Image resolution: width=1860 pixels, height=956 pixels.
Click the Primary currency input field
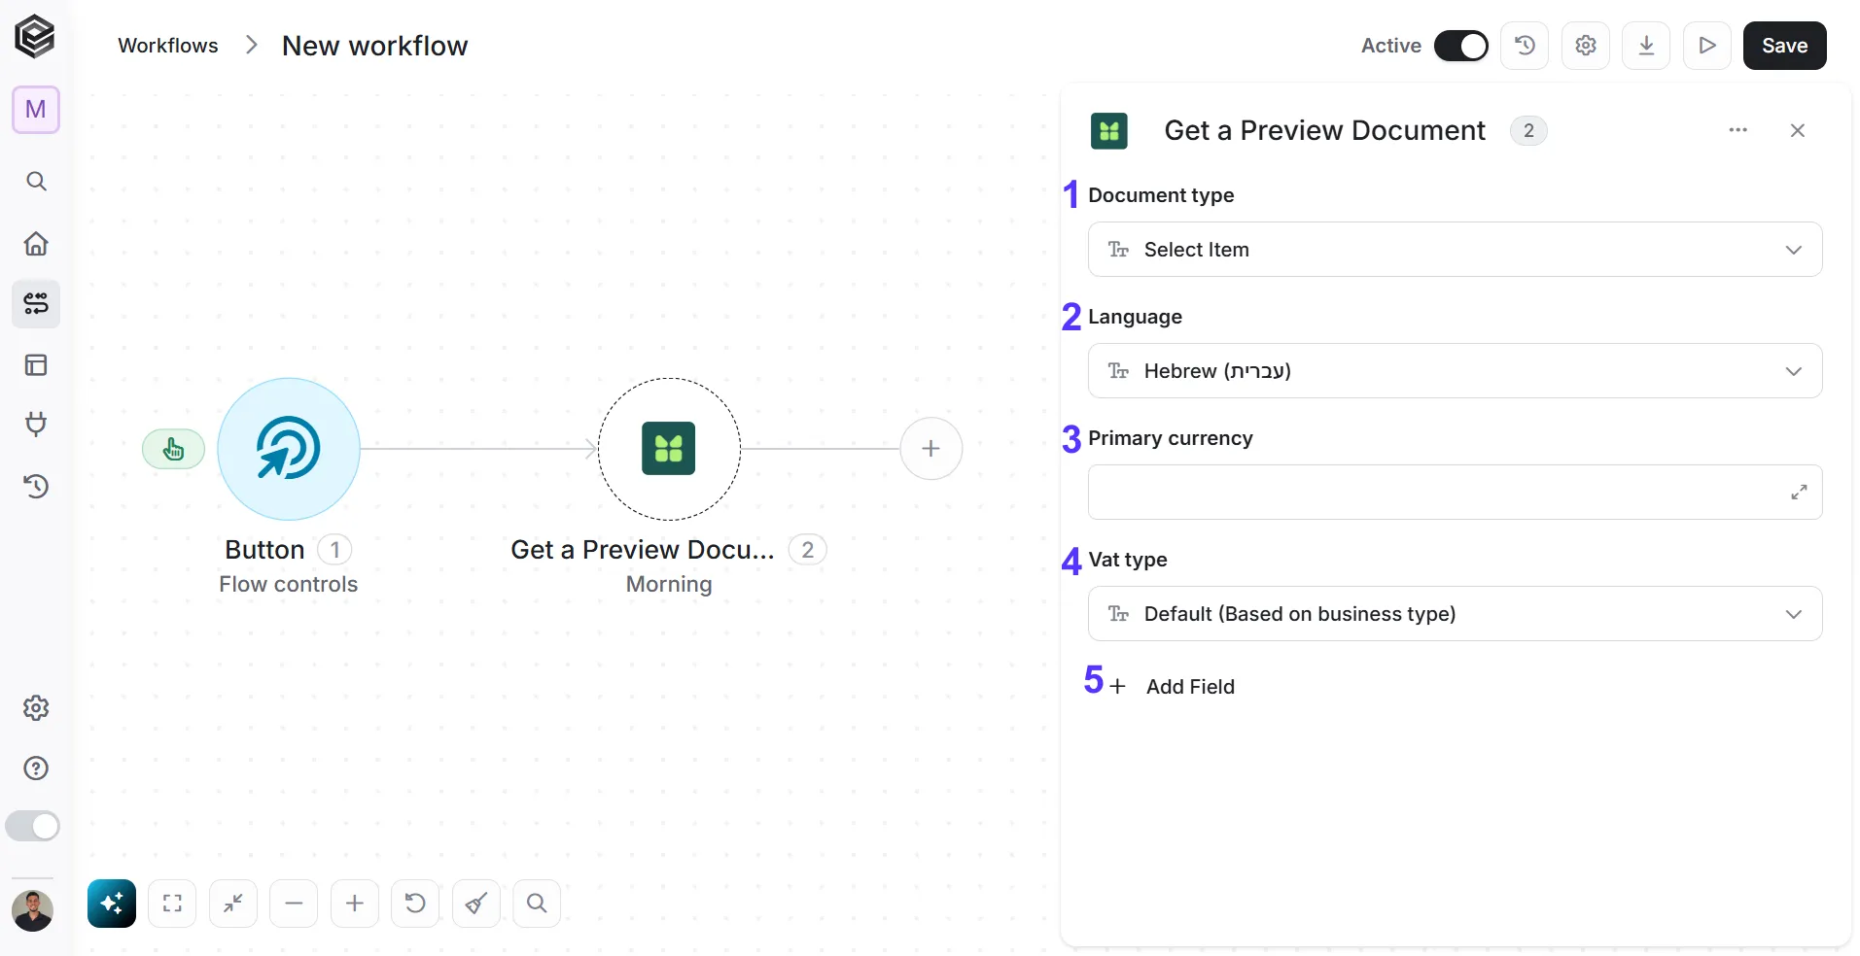pos(1455,493)
